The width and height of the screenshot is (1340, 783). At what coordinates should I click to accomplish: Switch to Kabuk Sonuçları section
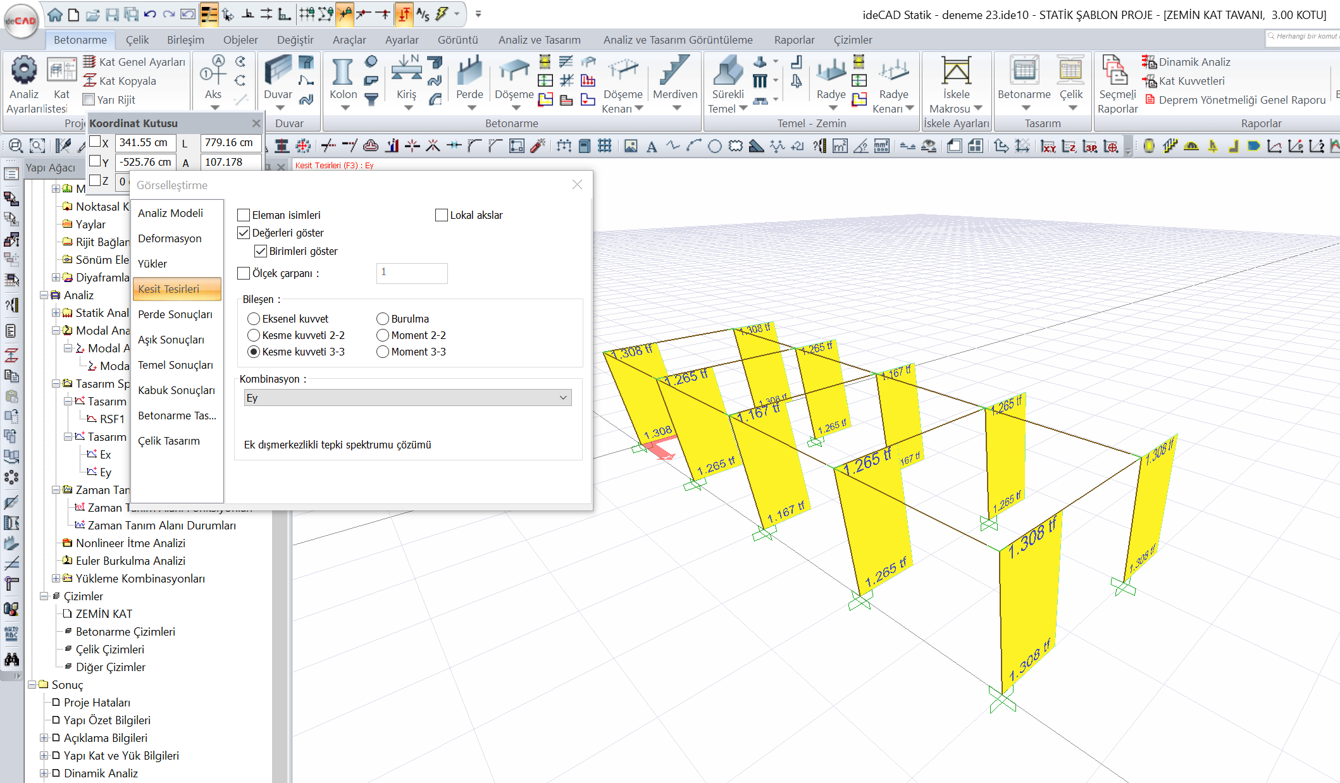(177, 390)
